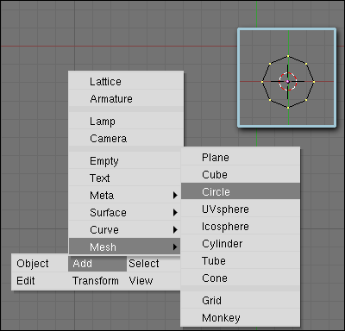Expand the Surface submenu arrow
This screenshot has height=331, width=345.
tap(175, 213)
